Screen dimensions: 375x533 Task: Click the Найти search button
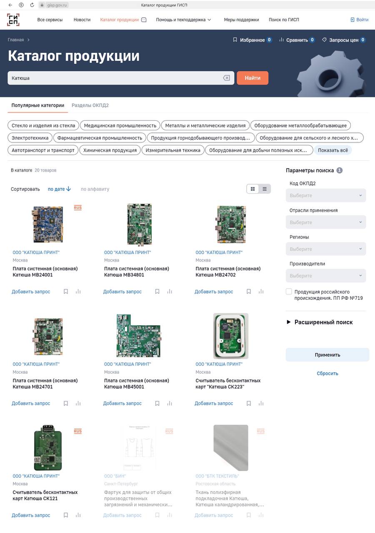[252, 78]
